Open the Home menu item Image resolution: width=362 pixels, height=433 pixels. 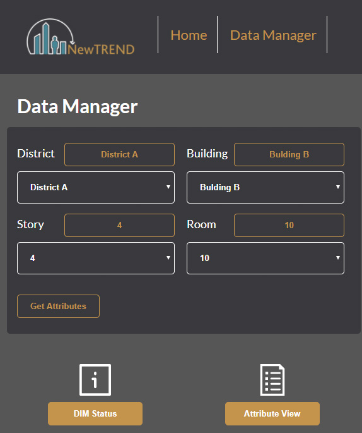[189, 35]
